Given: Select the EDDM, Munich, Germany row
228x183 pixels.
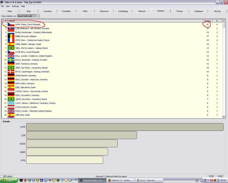Looking at the screenshot, I should pos(112,75).
